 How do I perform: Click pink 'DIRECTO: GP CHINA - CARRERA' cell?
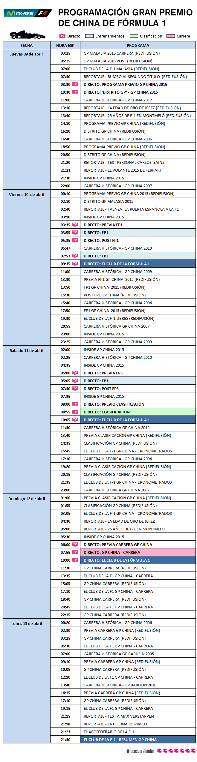pyautogui.click(x=138, y=553)
